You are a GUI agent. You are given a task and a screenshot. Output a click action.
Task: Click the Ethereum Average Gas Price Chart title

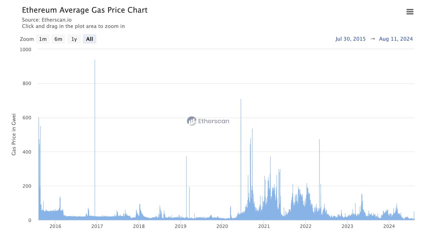click(x=85, y=10)
